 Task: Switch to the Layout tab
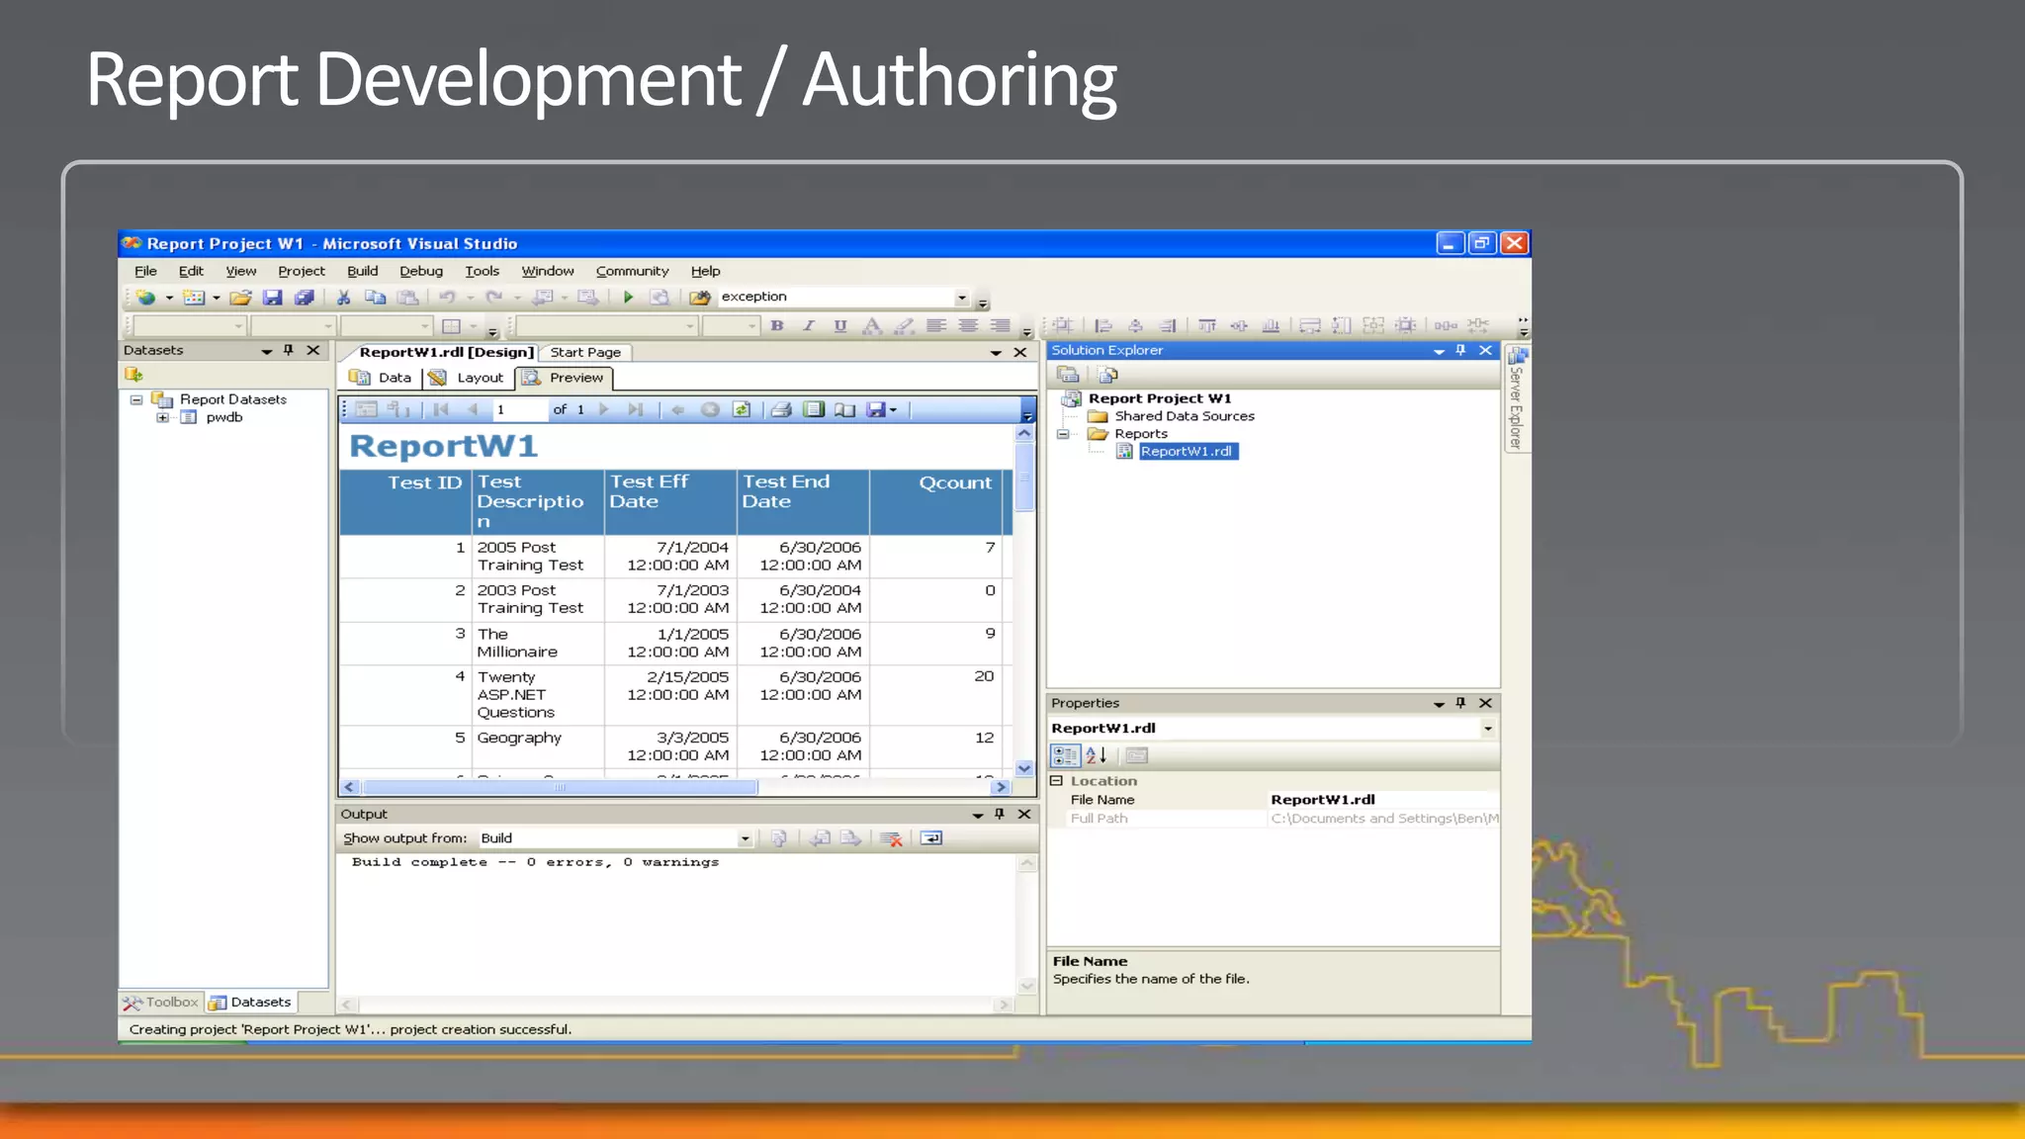[468, 378]
